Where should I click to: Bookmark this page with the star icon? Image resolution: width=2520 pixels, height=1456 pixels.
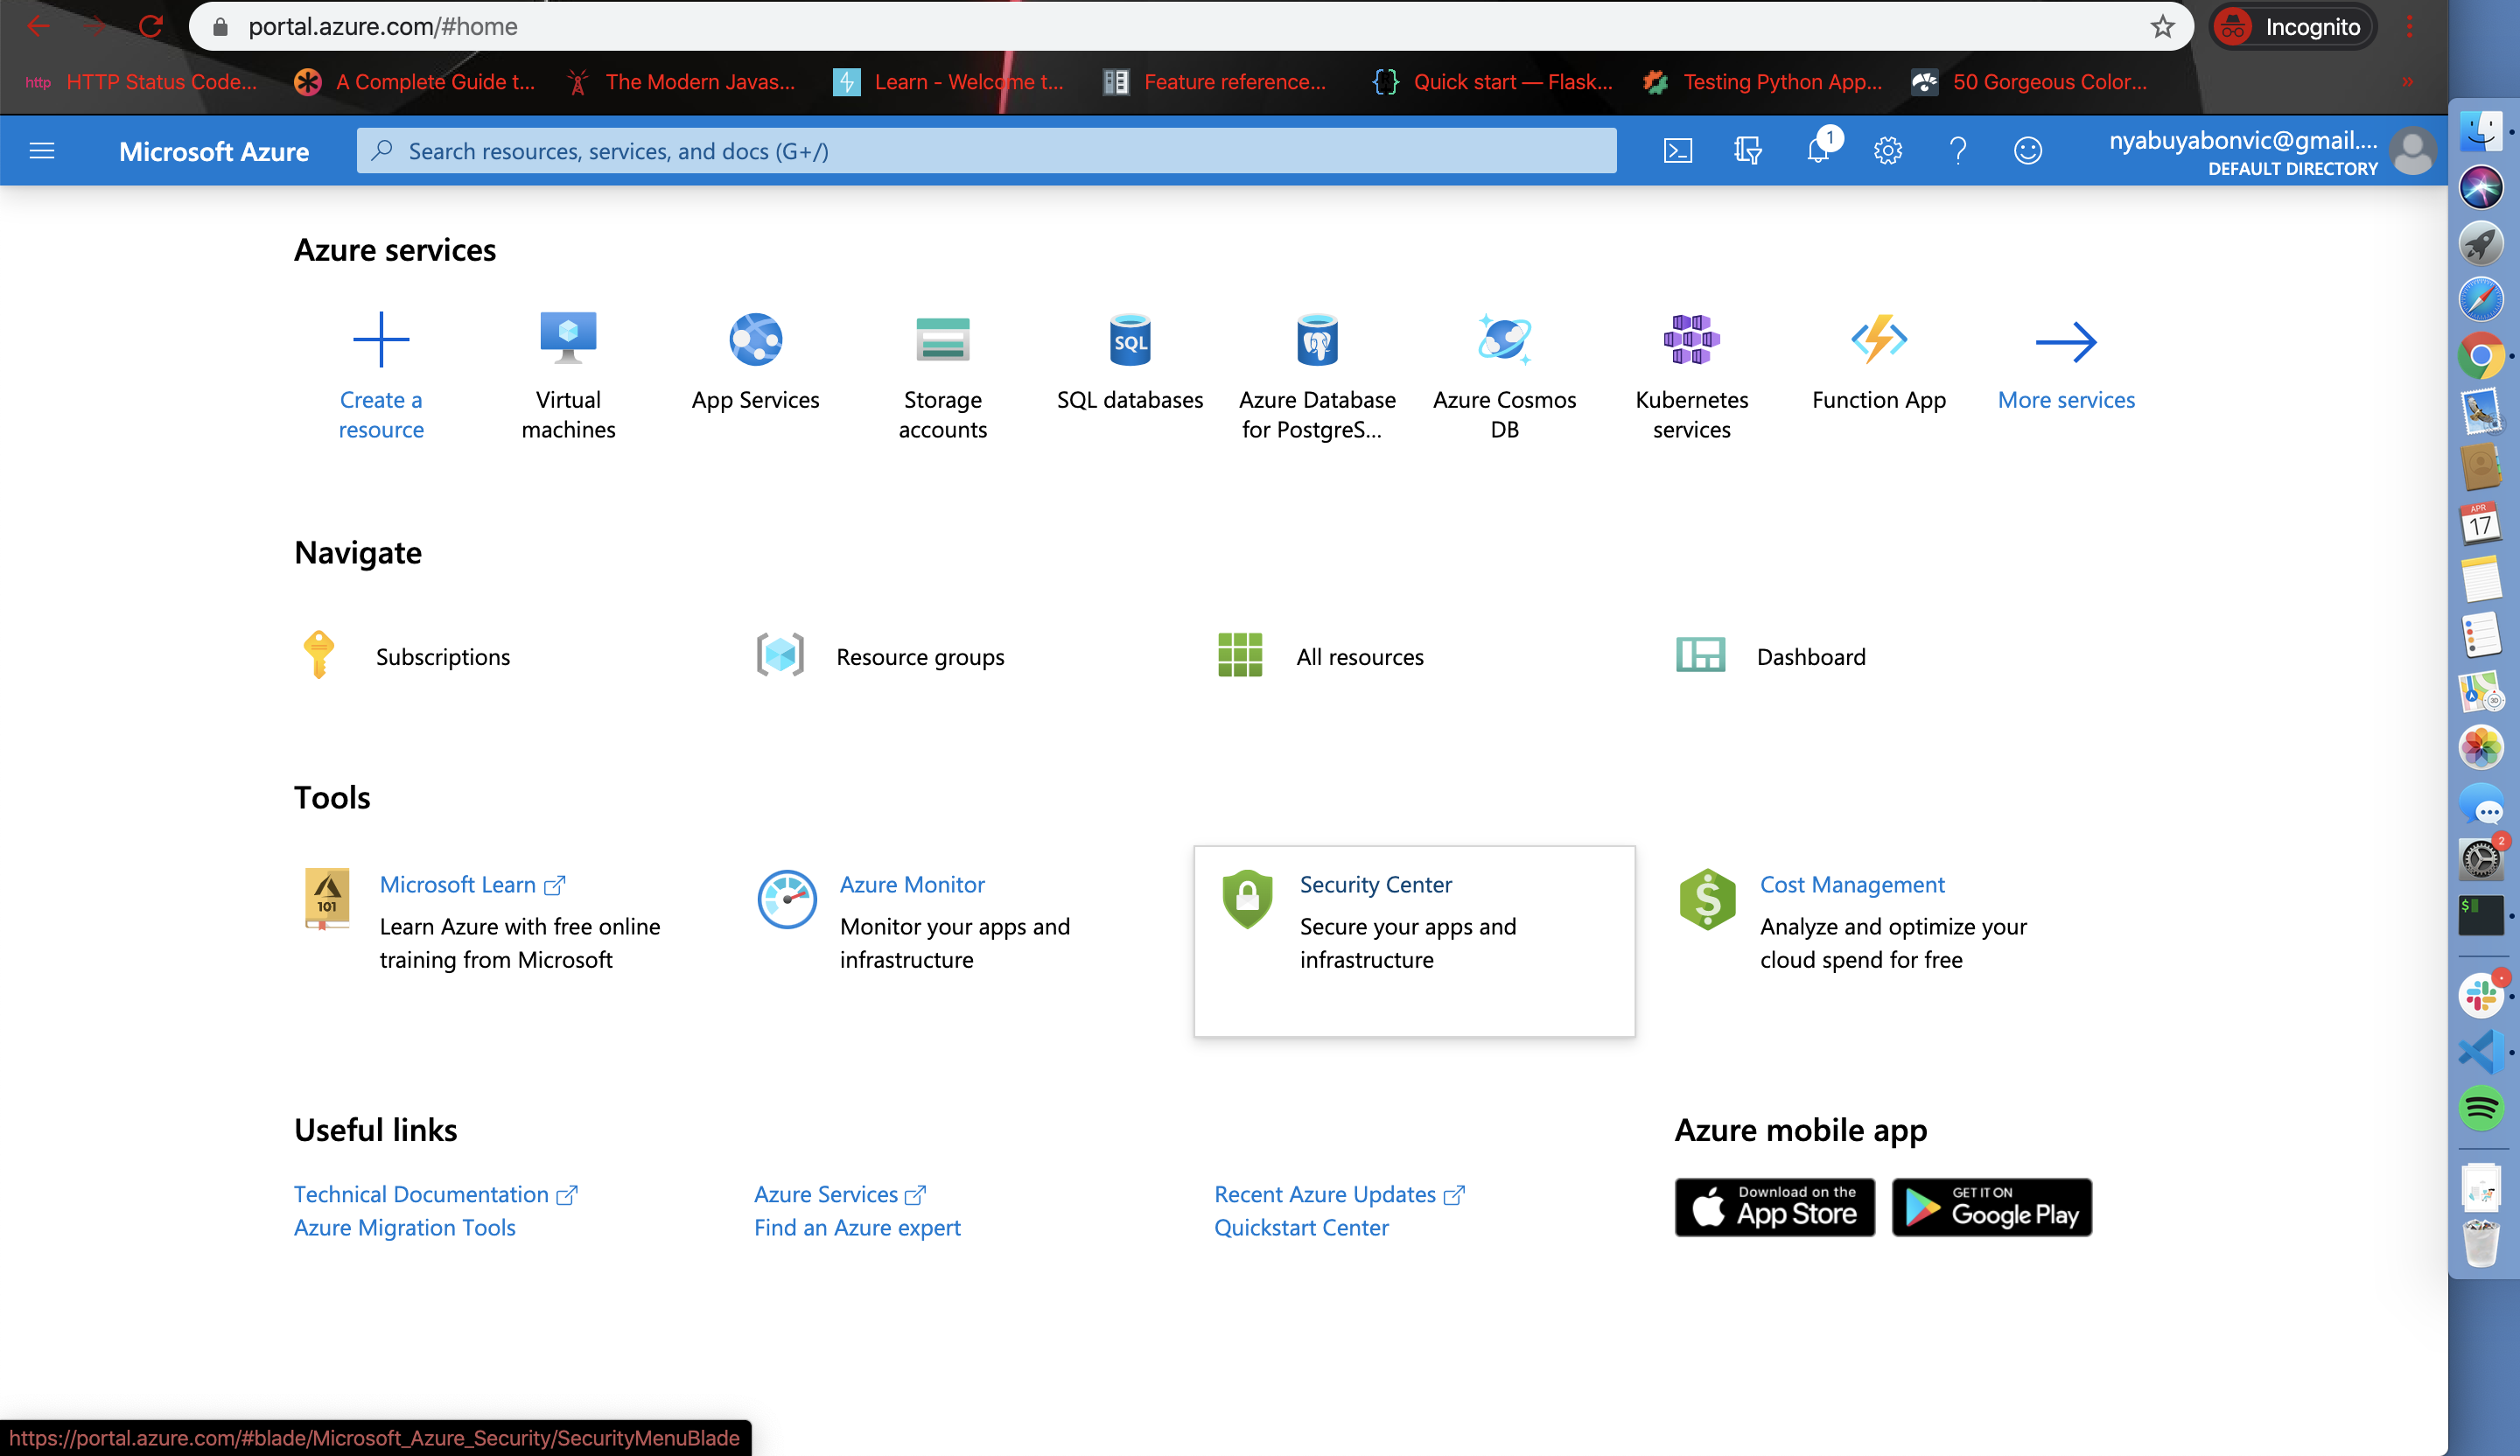click(2162, 26)
